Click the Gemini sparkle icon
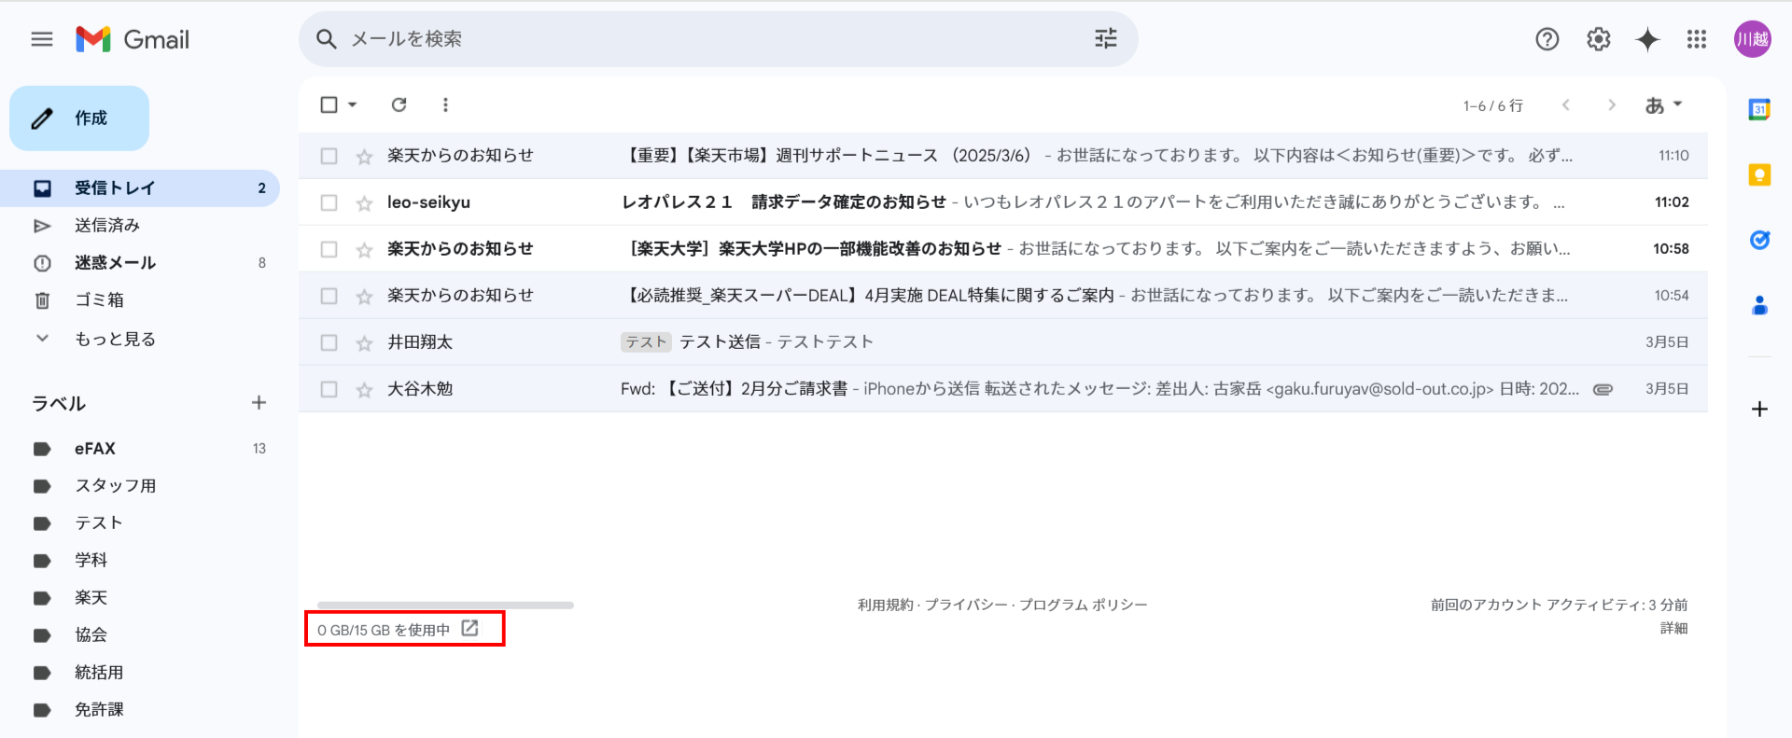This screenshot has width=1792, height=738. (x=1647, y=39)
